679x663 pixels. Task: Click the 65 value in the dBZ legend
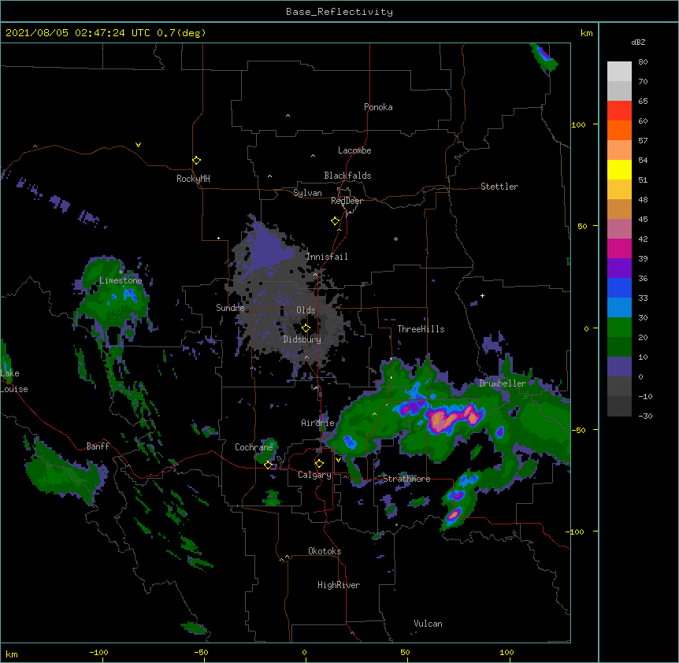point(643,102)
